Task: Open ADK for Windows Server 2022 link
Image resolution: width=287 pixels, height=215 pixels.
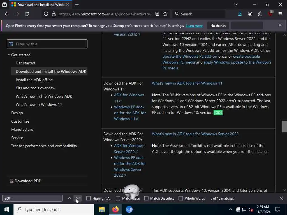Action: click(x=129, y=149)
